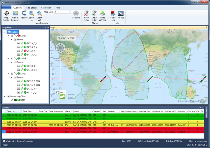This screenshot has width=210, height=148.
Task: Toggle the SAT1A_K_V beam checkbox
Action: (x=18, y=55)
